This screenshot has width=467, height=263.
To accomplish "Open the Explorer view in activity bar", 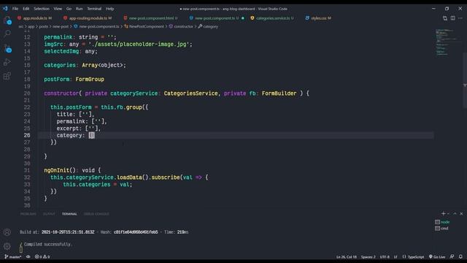I will (7, 20).
